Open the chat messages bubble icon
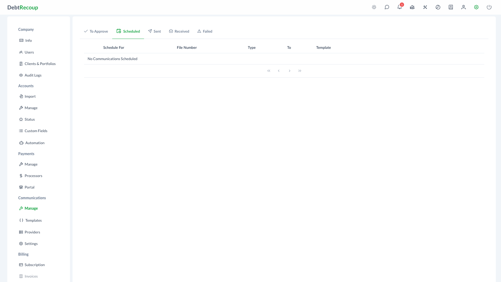This screenshot has height=282, width=501. click(387, 7)
